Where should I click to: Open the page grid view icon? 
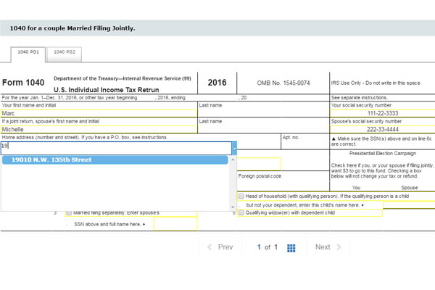point(291,248)
